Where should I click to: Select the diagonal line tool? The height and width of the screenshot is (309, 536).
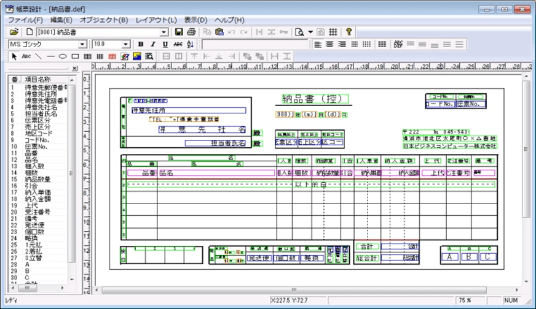tap(39, 56)
